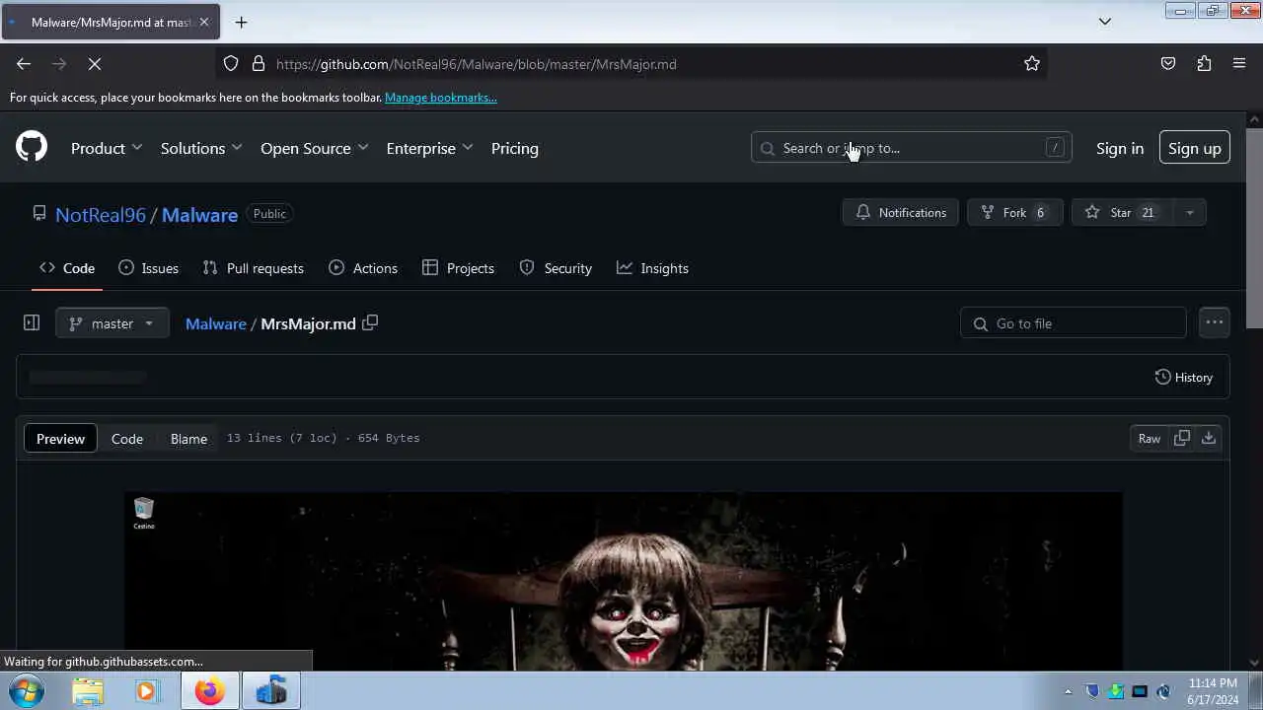
Task: Close the Malware/MrsMajor.md tab
Action: tap(204, 22)
